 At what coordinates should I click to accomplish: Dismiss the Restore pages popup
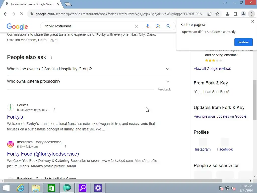click(x=252, y=21)
